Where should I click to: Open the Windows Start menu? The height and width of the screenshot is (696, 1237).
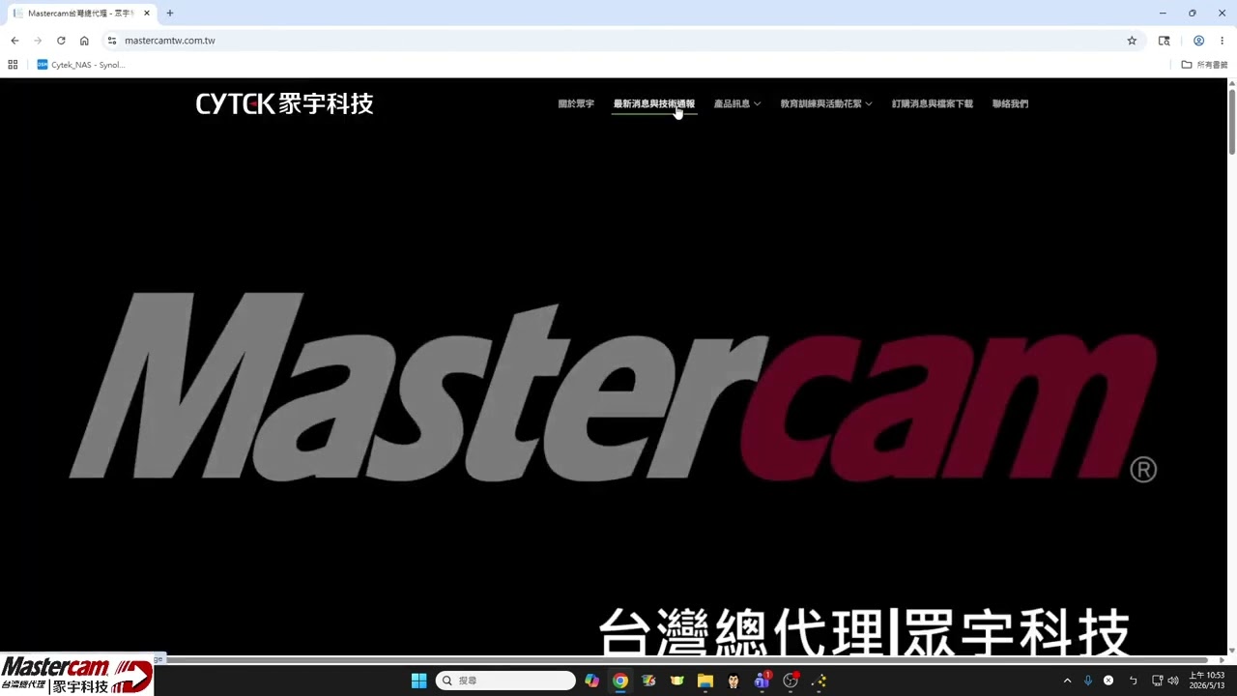pos(418,681)
